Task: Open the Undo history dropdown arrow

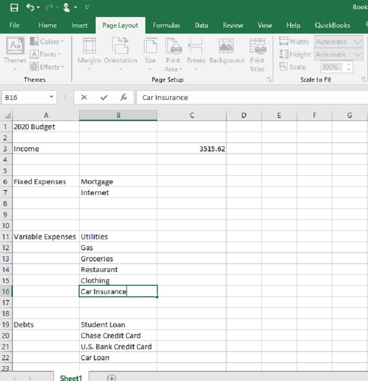Action: (38, 7)
